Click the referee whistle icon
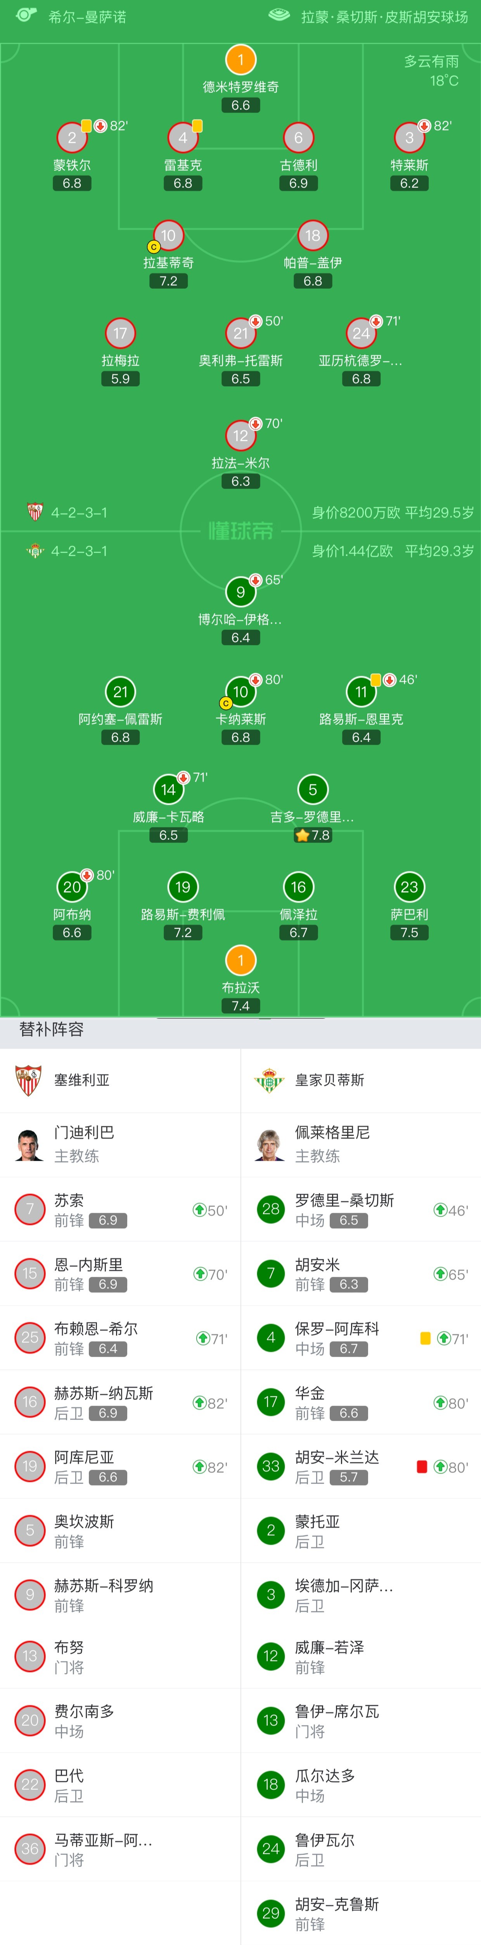This screenshot has height=1945, width=481. pos(26,15)
